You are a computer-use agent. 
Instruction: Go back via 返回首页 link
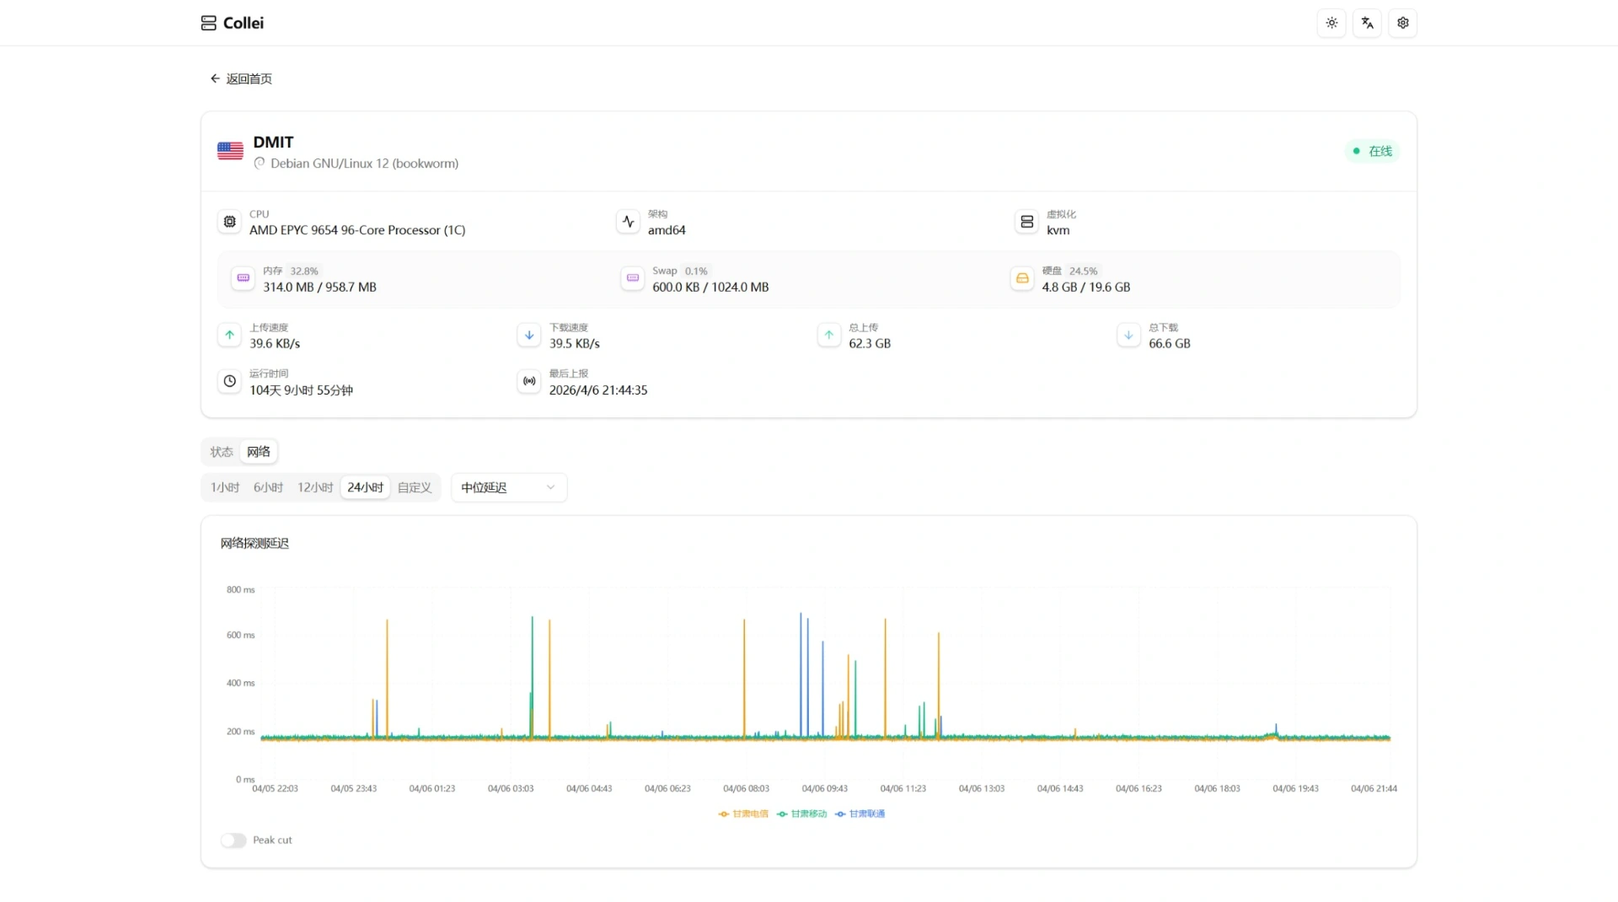click(241, 79)
